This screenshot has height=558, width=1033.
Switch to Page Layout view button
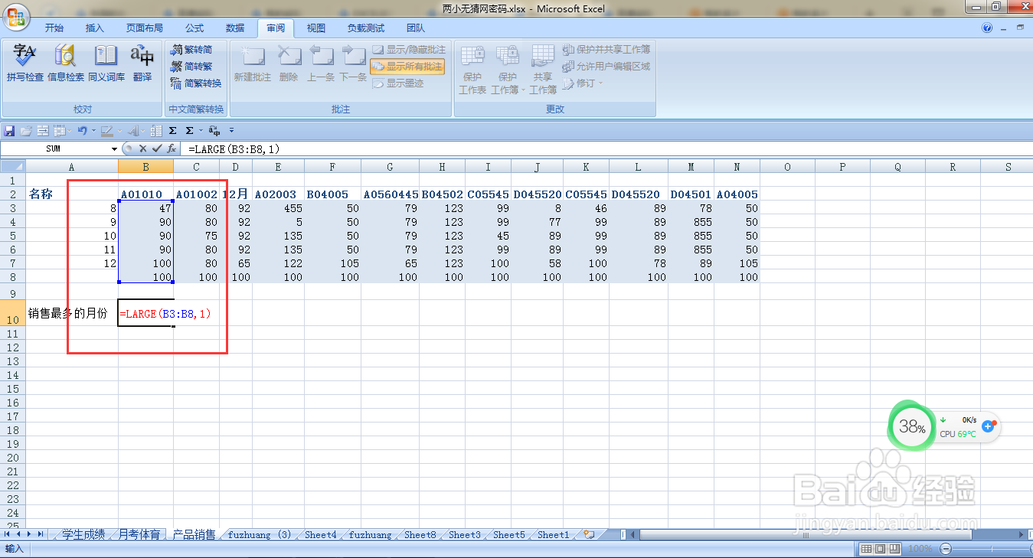point(880,549)
